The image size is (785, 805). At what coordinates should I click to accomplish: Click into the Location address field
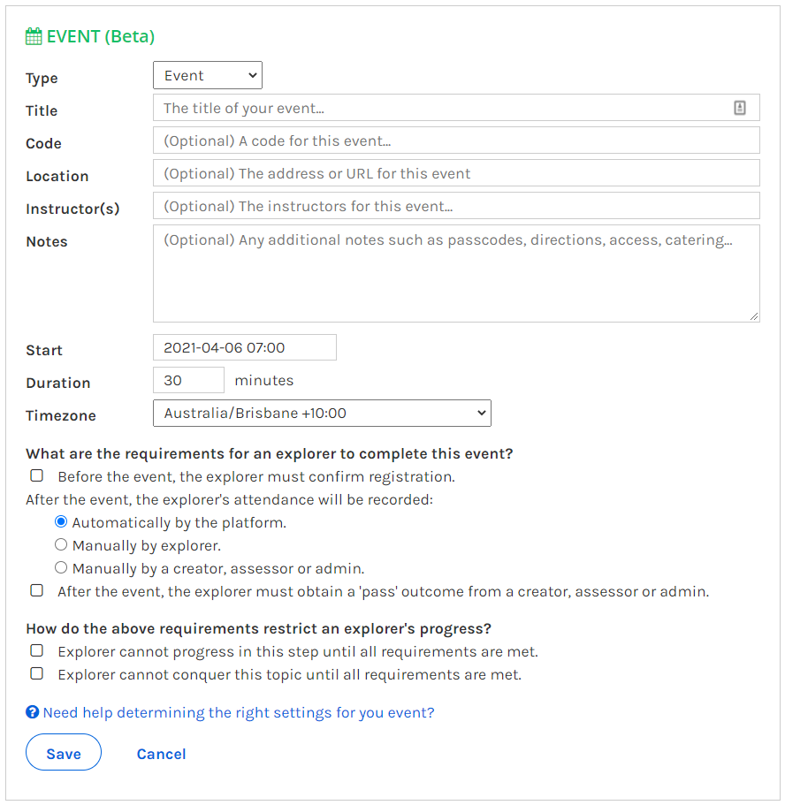[x=456, y=173]
